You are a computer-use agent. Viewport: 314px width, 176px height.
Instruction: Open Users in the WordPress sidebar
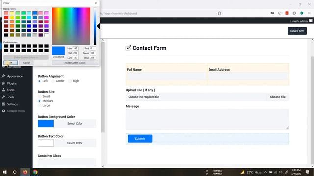click(11, 90)
